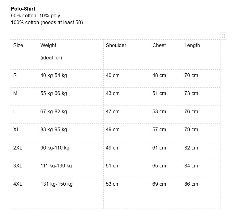Click the M size cell
235x212 pixels.
tap(24, 97)
